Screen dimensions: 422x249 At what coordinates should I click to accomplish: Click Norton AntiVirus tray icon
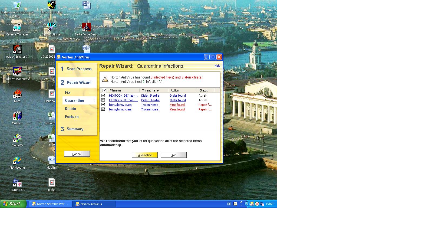point(252,204)
